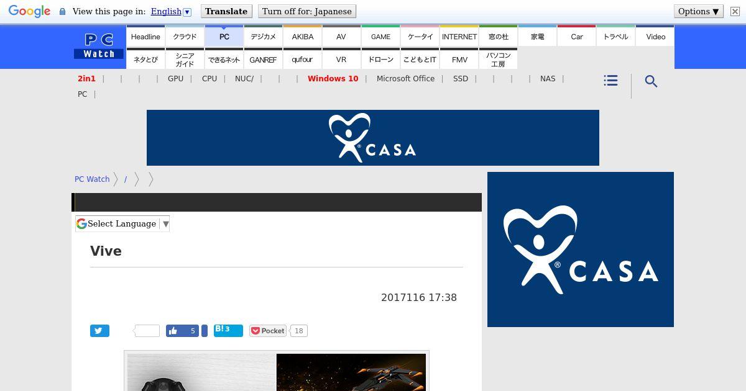Open the 家電 tab
The height and width of the screenshot is (391, 746).
[538, 37]
